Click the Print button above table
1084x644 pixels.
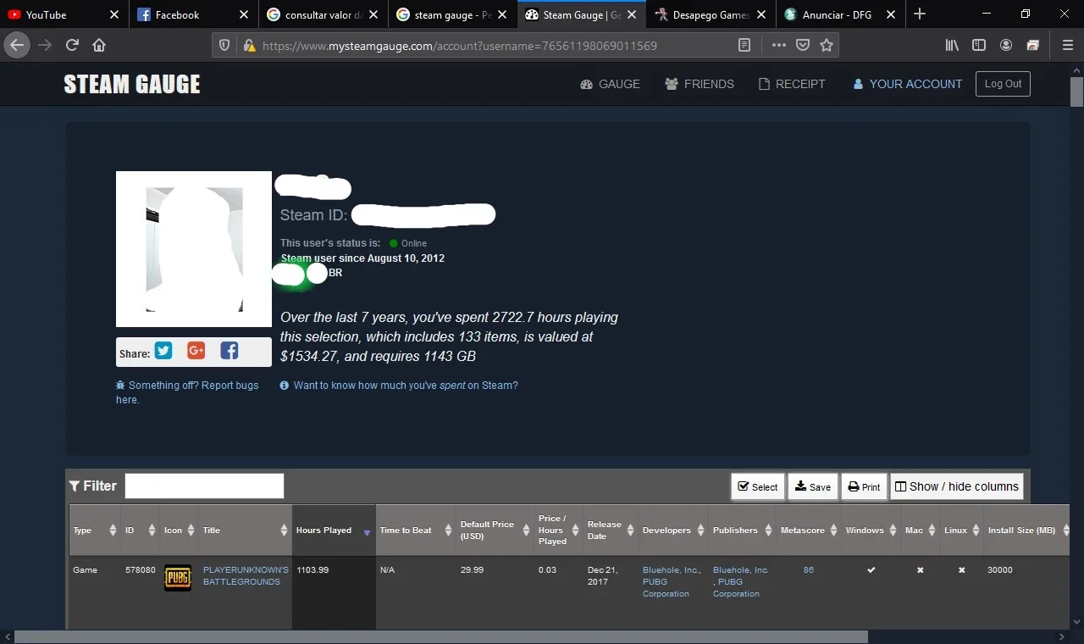point(865,486)
